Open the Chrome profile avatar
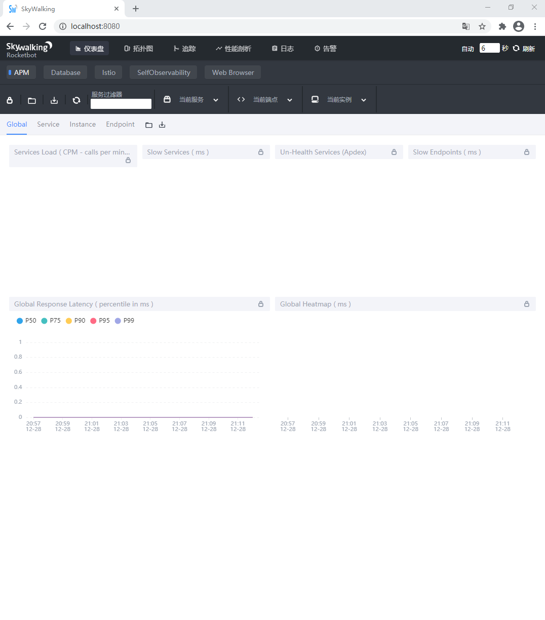 tap(518, 26)
